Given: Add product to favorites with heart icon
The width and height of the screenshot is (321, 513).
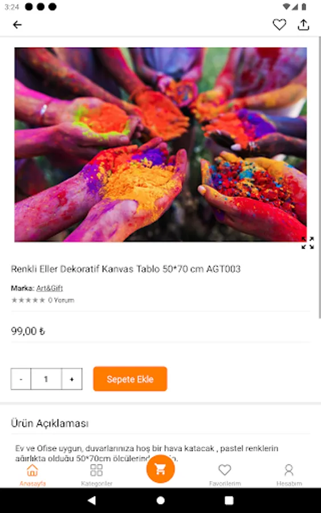Looking at the screenshot, I should 279,25.
